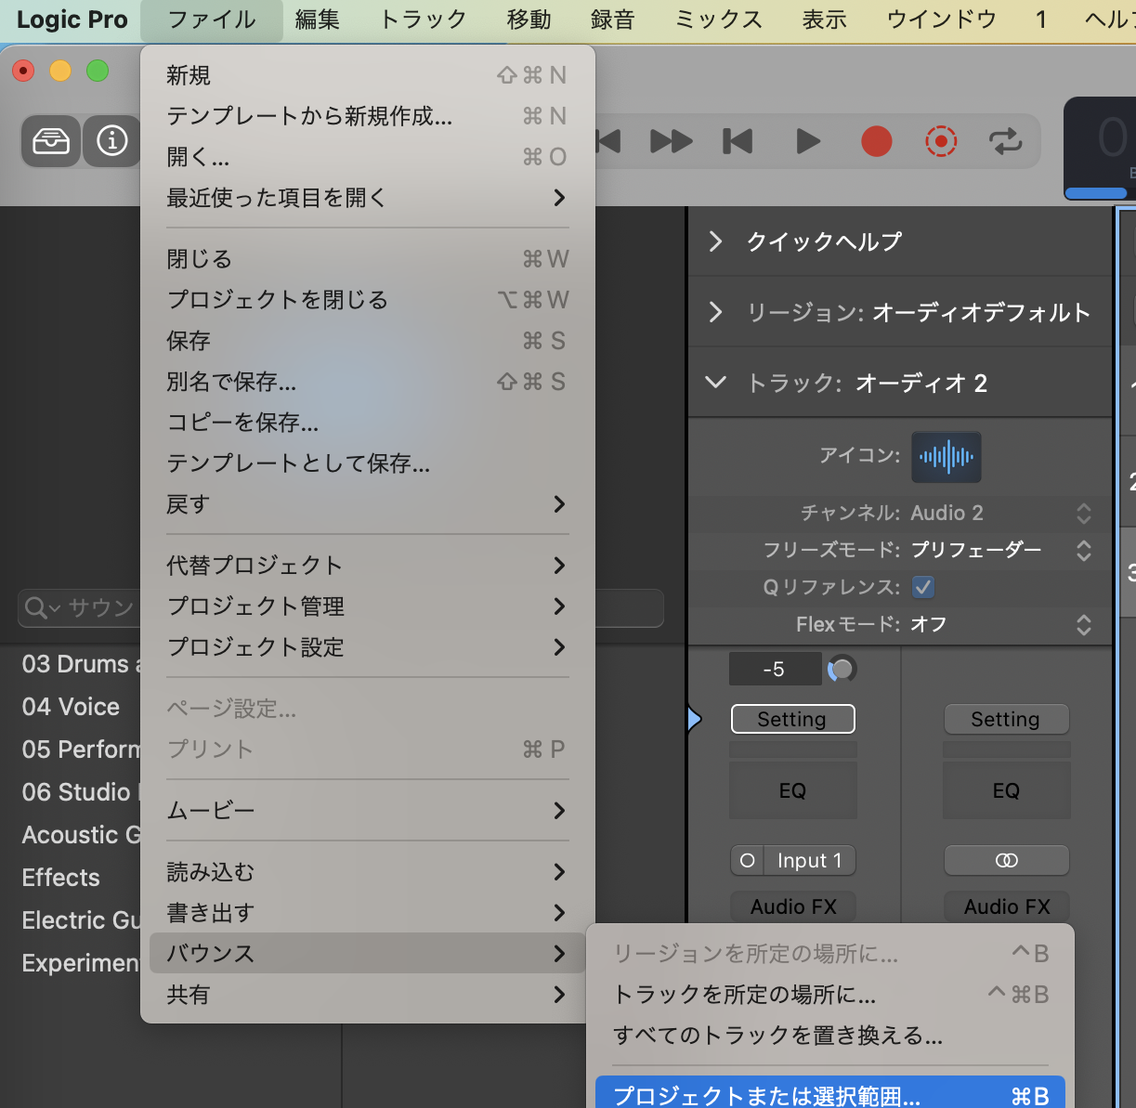Screen dimensions: 1136x1108
Task: Open the トラック menu in menu bar
Action: (423, 20)
